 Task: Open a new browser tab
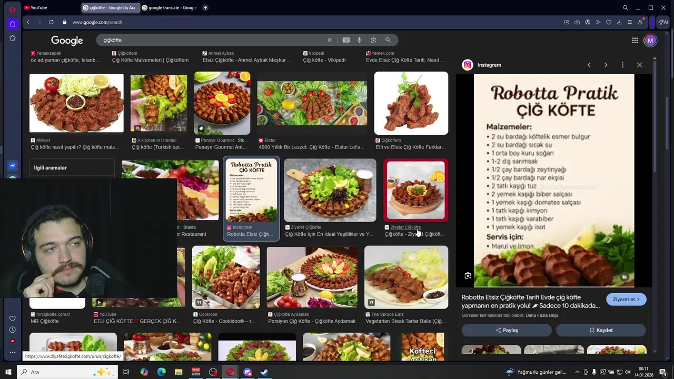(205, 7)
